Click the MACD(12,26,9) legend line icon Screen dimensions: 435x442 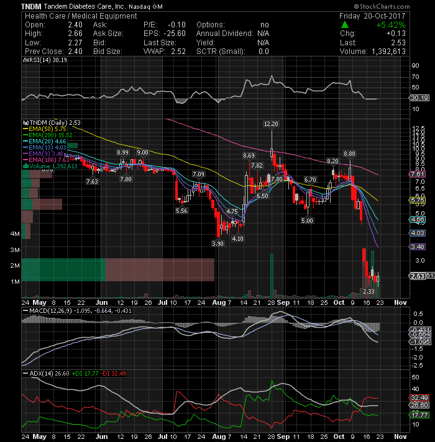25,311
